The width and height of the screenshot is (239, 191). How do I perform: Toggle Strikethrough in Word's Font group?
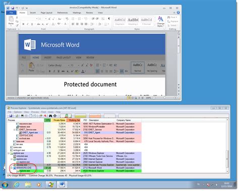[39, 24]
